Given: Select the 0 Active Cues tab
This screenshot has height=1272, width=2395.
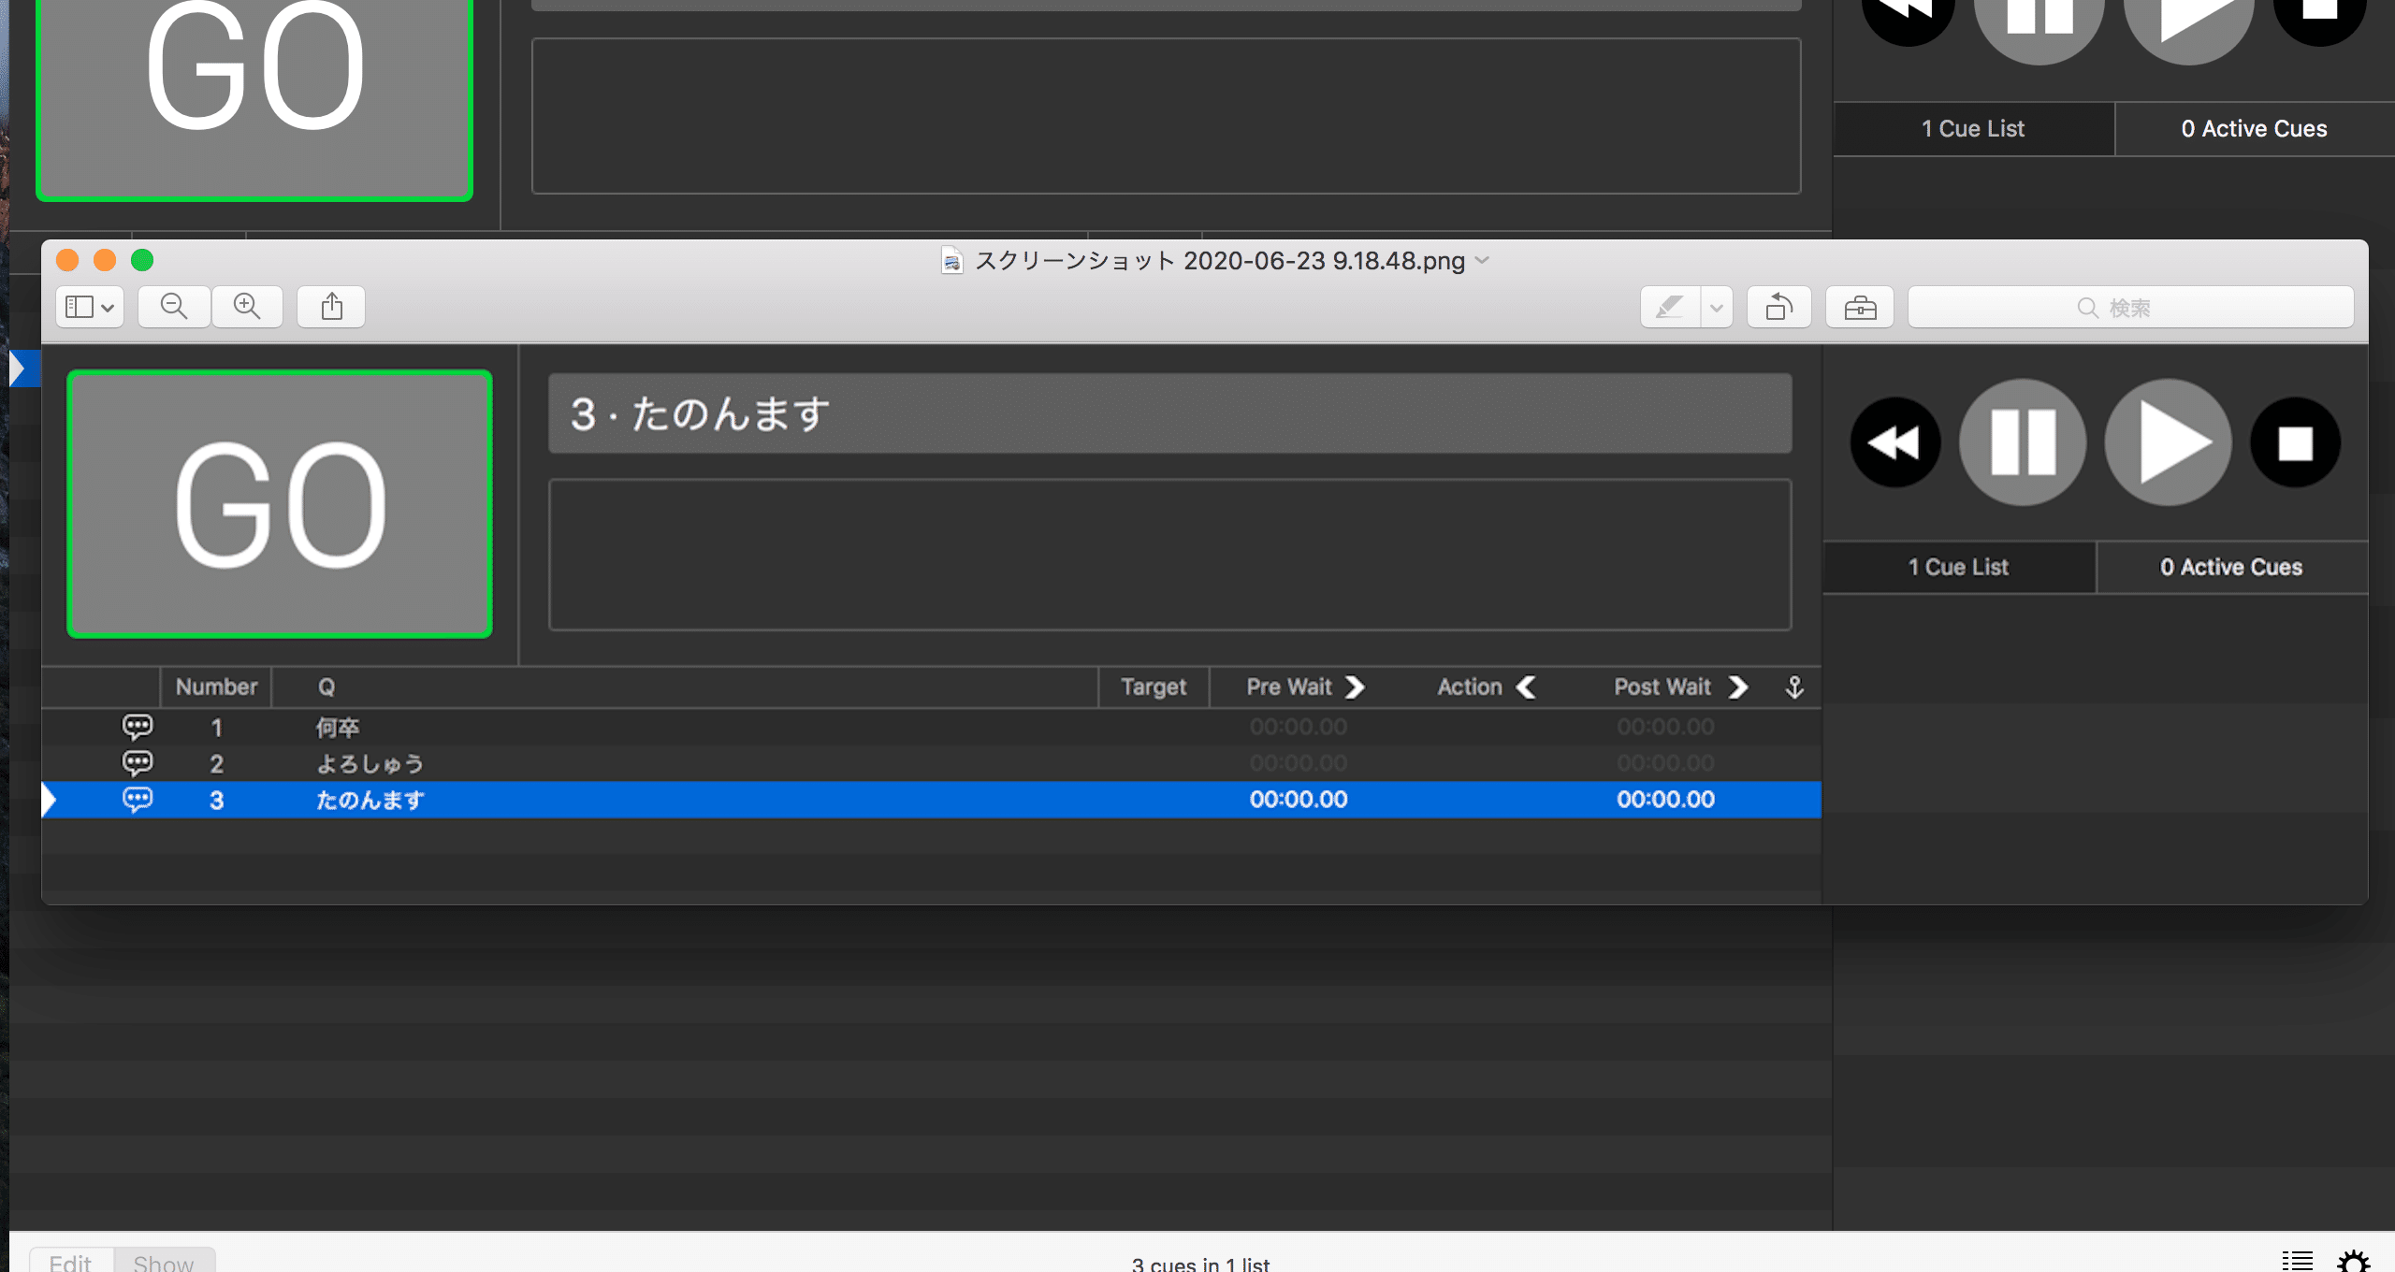Looking at the screenshot, I should [2254, 129].
